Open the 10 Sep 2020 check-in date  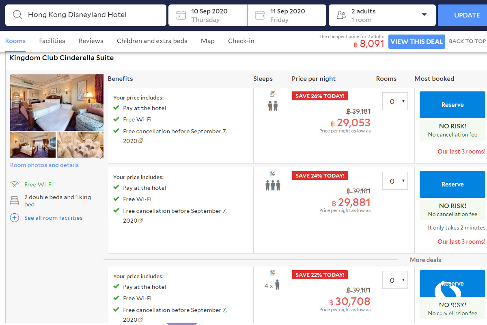208,15
